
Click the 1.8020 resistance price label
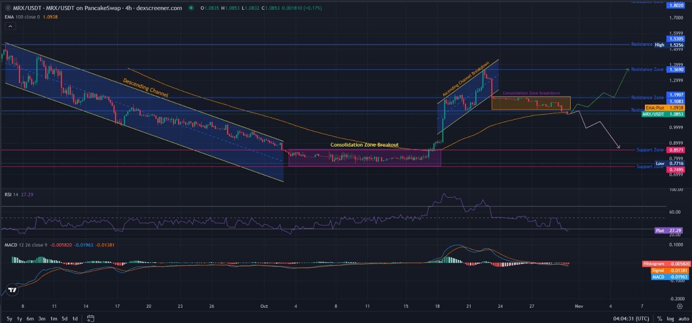676,5
